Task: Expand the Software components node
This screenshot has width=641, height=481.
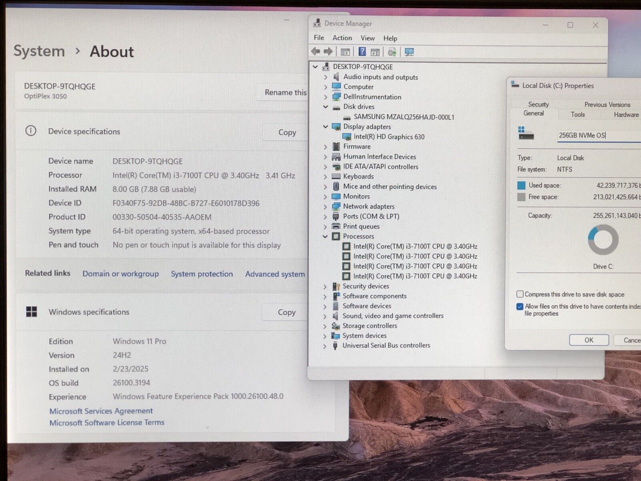Action: click(x=325, y=296)
